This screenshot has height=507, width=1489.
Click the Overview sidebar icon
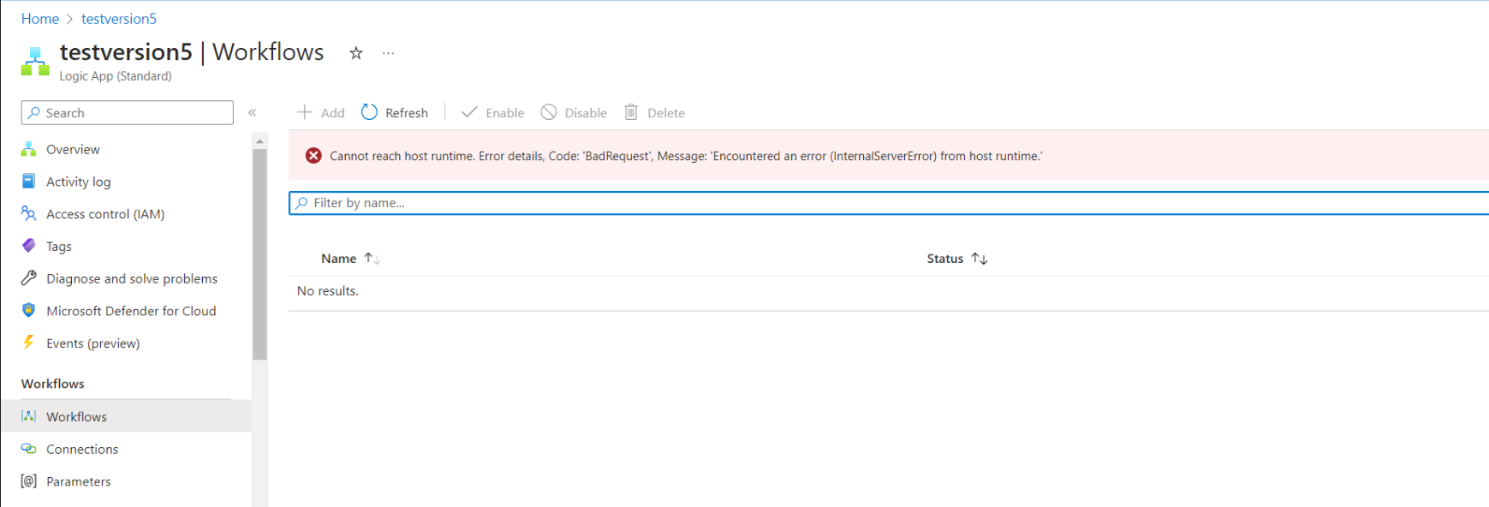[x=28, y=149]
